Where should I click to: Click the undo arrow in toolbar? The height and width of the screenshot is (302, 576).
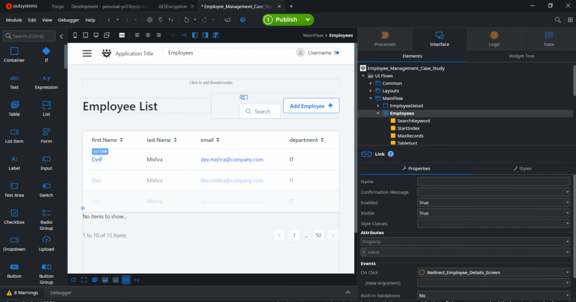(x=186, y=20)
